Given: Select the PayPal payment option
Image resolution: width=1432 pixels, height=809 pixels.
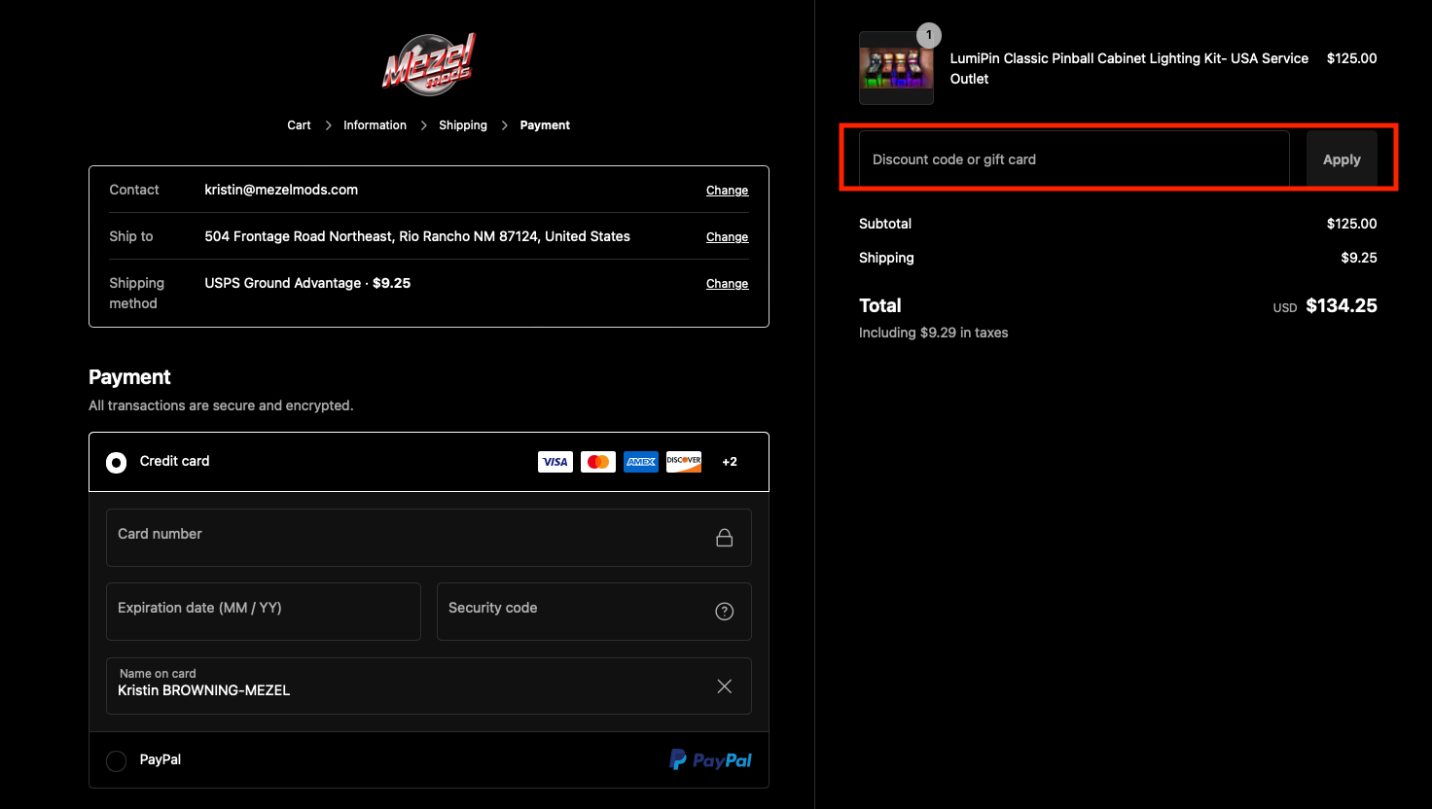Looking at the screenshot, I should [x=117, y=760].
